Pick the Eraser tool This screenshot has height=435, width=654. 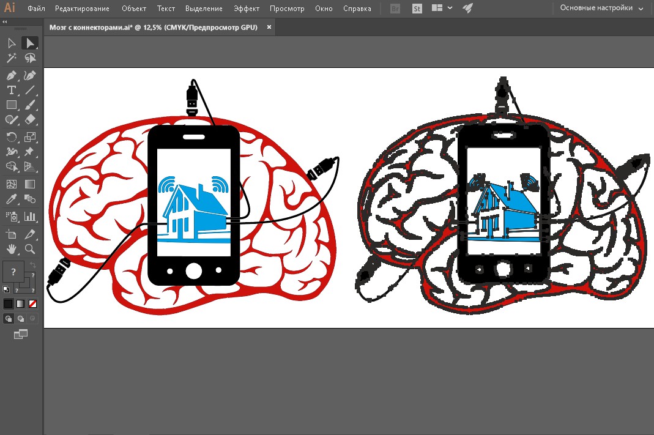29,120
